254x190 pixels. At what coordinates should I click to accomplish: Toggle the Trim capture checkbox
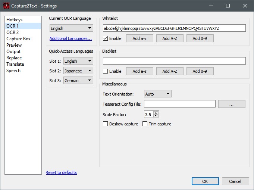coord(145,124)
